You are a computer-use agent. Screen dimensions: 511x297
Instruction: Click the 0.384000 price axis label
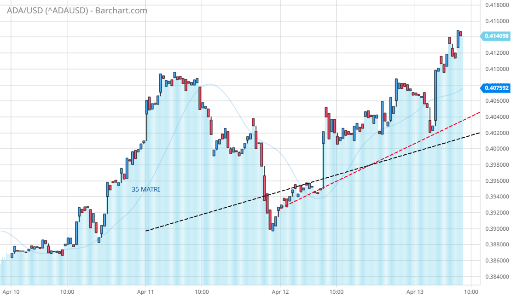(x=495, y=277)
